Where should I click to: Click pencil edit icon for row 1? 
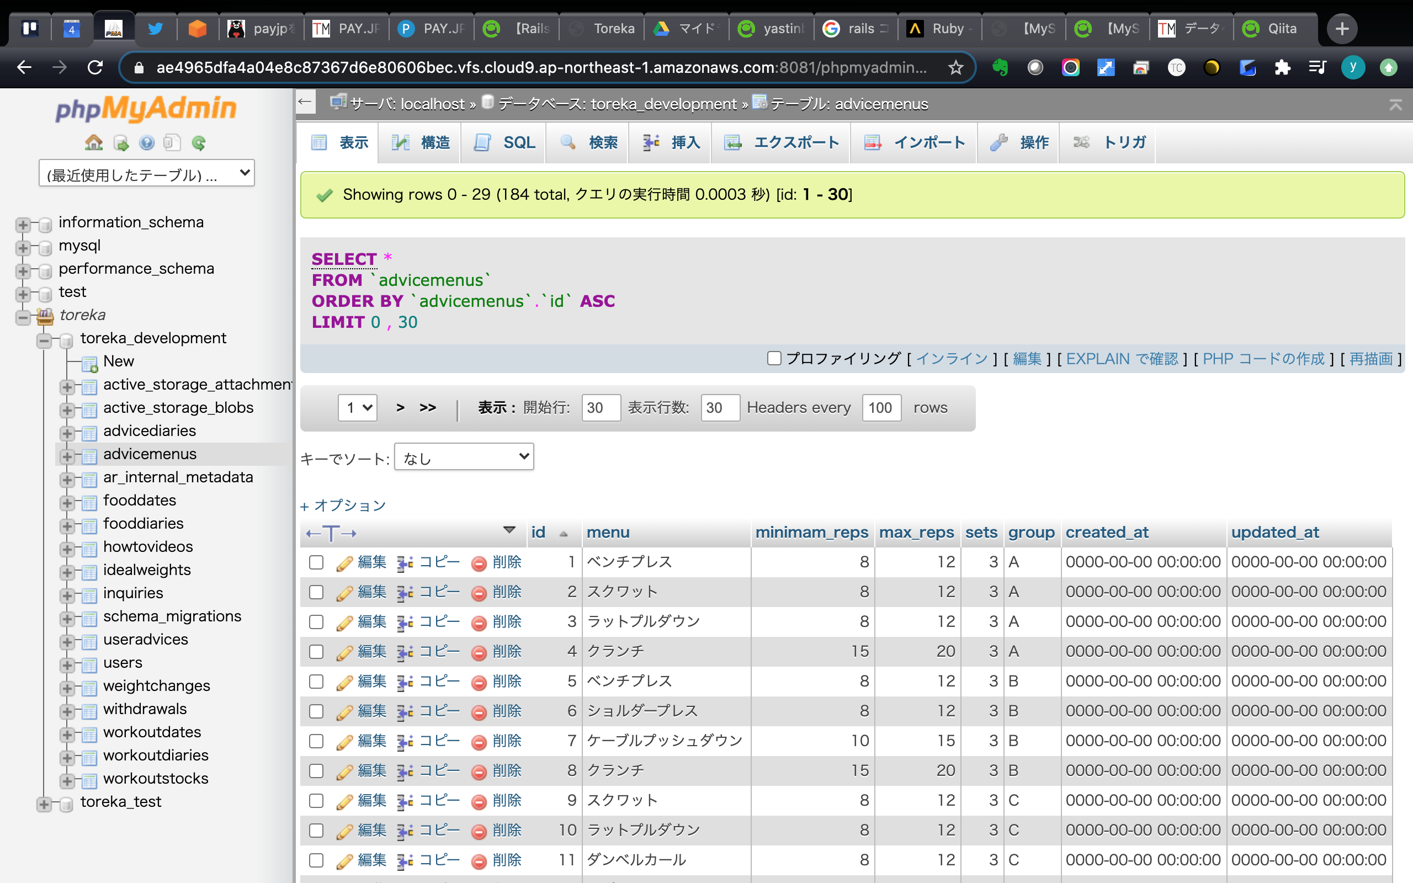344,563
